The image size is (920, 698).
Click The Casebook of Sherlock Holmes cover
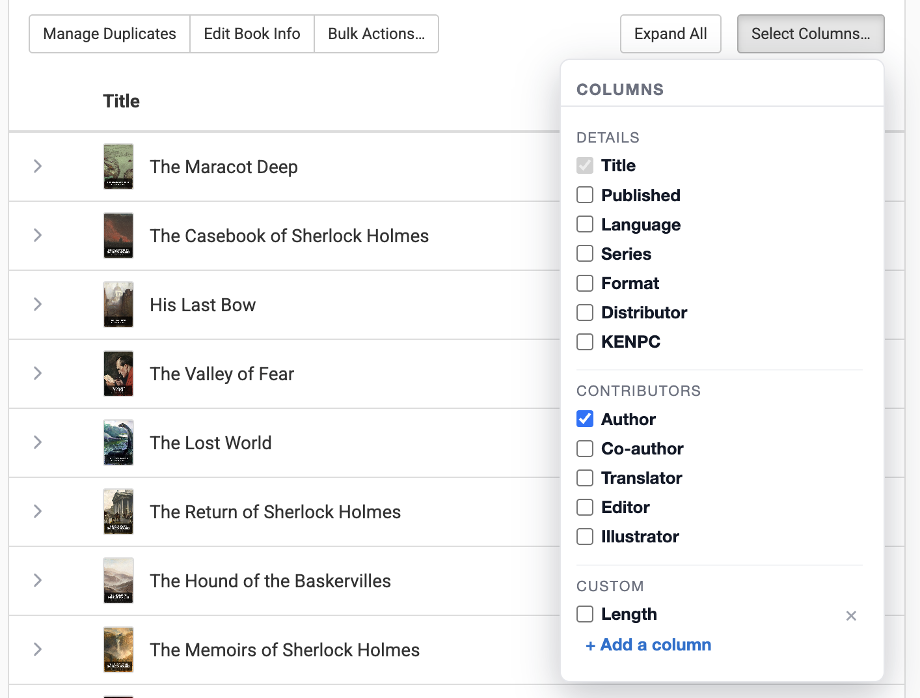tap(118, 236)
